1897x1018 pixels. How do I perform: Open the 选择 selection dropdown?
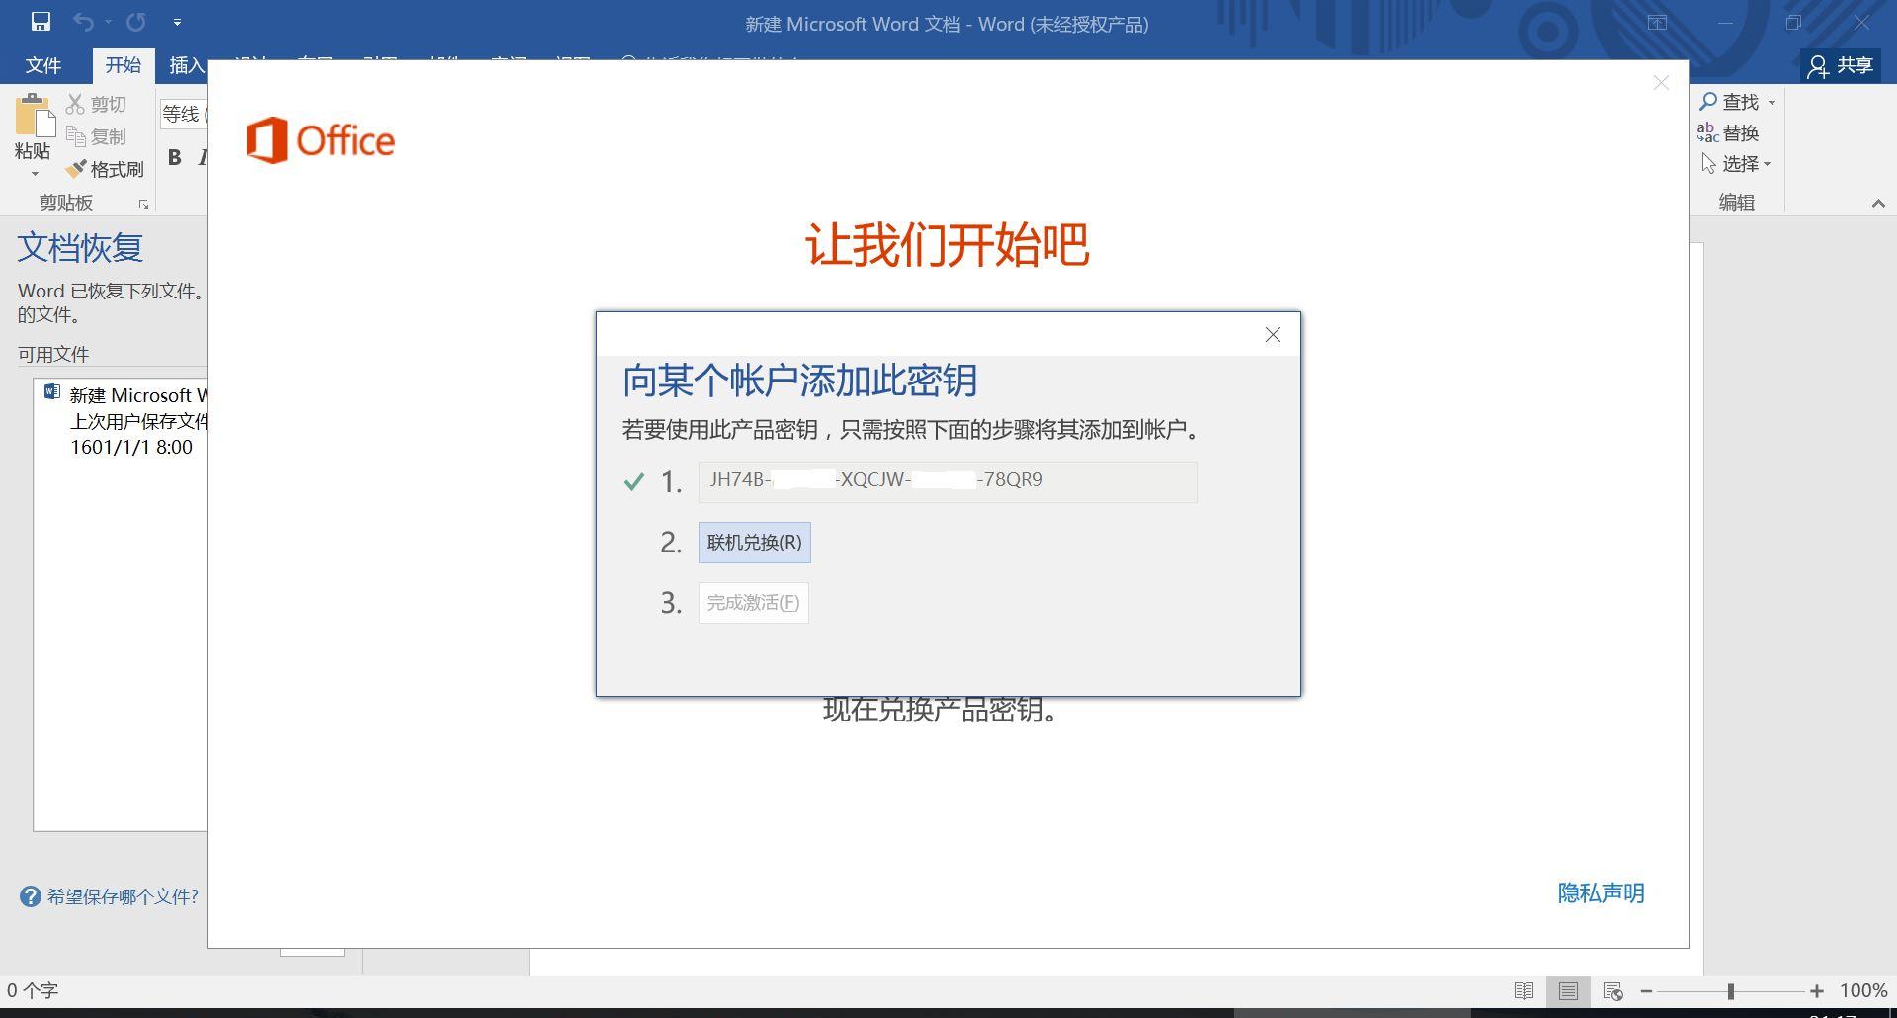click(1736, 163)
